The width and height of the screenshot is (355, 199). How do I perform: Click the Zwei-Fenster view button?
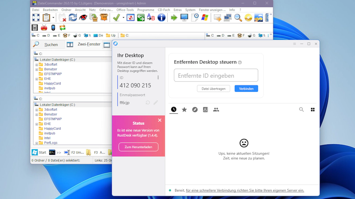click(83, 44)
